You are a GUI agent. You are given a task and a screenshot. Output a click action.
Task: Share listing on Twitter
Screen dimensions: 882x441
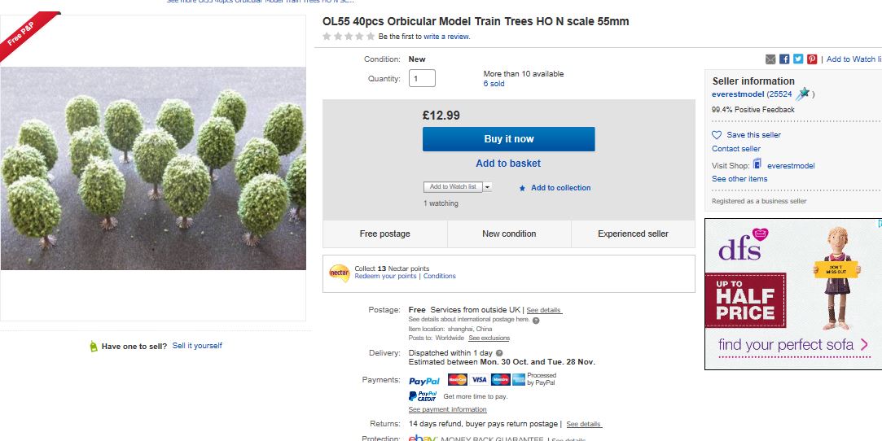(798, 59)
